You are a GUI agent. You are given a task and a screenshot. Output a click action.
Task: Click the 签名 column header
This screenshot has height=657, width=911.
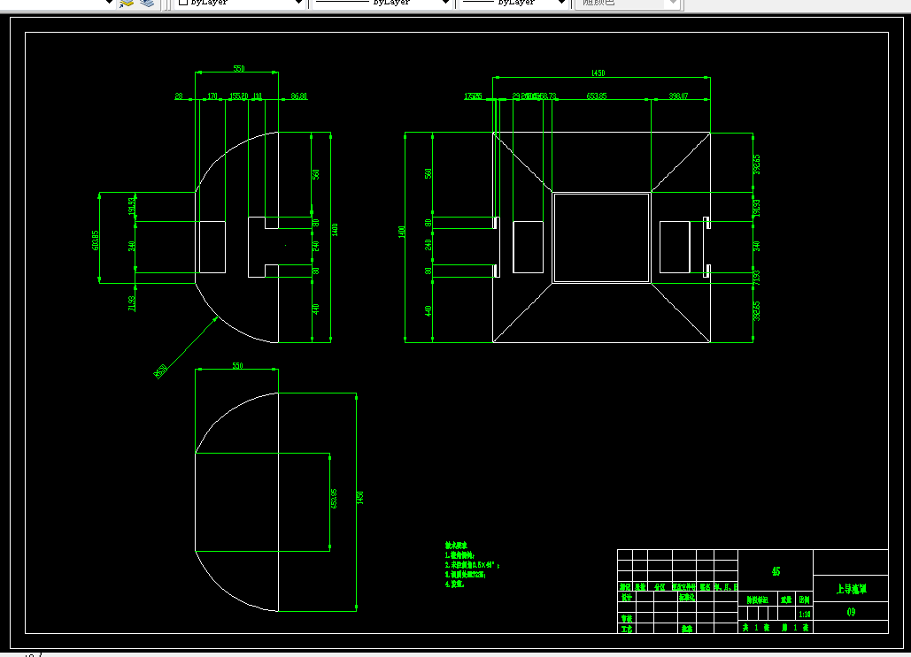pyautogui.click(x=705, y=587)
